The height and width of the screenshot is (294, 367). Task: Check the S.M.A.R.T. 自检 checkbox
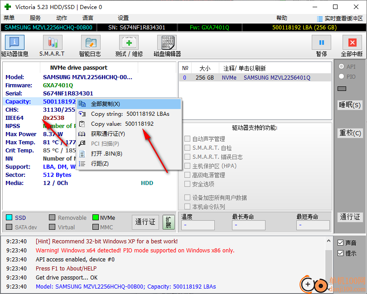187,148
